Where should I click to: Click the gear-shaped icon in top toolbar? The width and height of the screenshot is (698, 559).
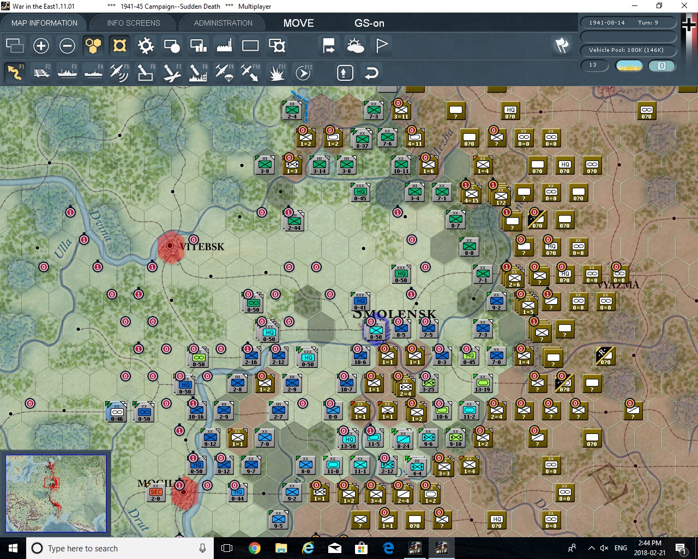(146, 46)
